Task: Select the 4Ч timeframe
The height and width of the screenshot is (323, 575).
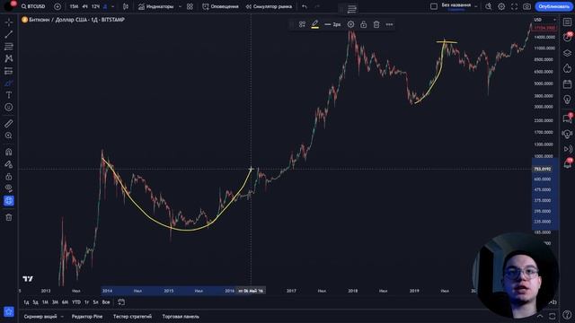Action: coord(84,6)
